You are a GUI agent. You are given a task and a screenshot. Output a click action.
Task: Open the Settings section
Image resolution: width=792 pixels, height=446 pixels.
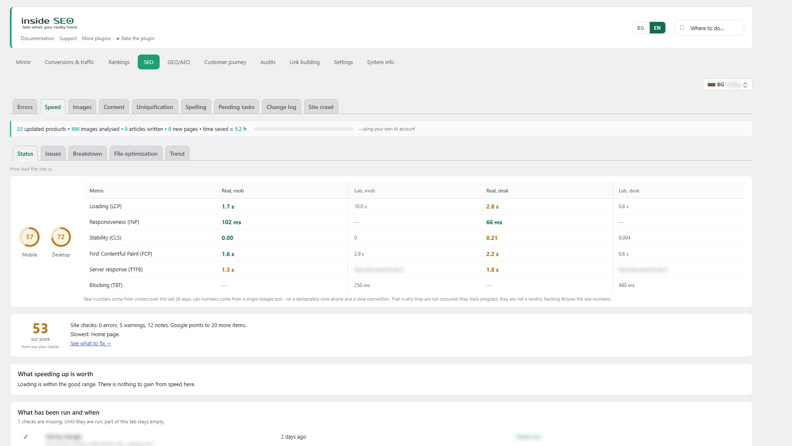pos(343,62)
